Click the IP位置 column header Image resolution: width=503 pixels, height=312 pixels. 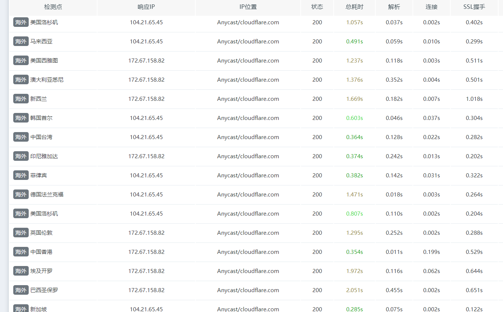pyautogui.click(x=248, y=7)
